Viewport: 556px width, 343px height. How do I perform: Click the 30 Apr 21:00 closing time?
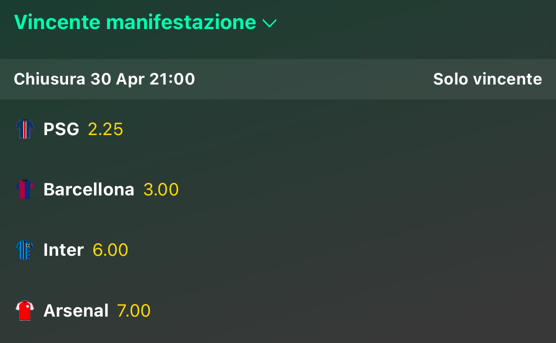coord(143,79)
